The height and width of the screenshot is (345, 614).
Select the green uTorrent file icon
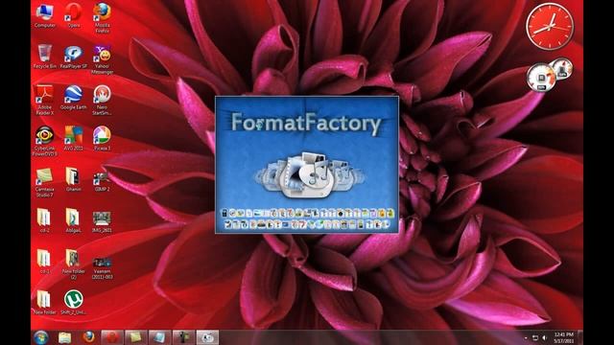point(73,302)
